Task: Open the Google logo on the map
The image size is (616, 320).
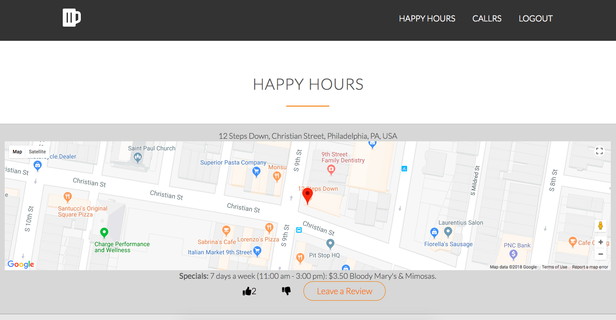Action: pos(21,264)
